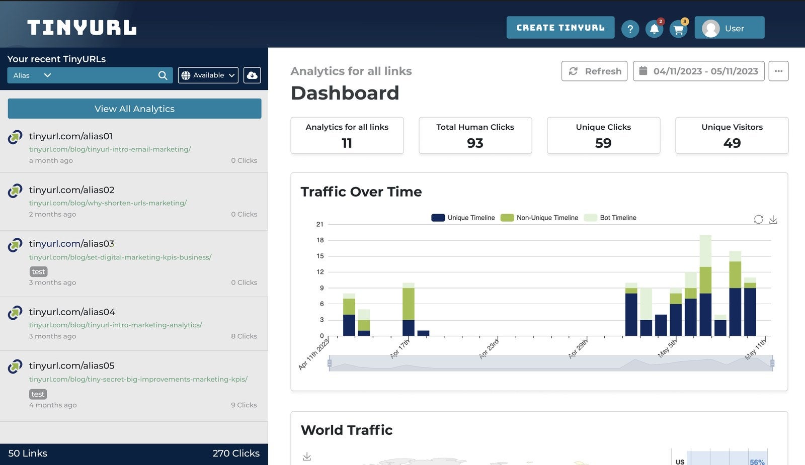Open the Available domain dropdown
Screen dimensions: 805x465
coord(208,75)
